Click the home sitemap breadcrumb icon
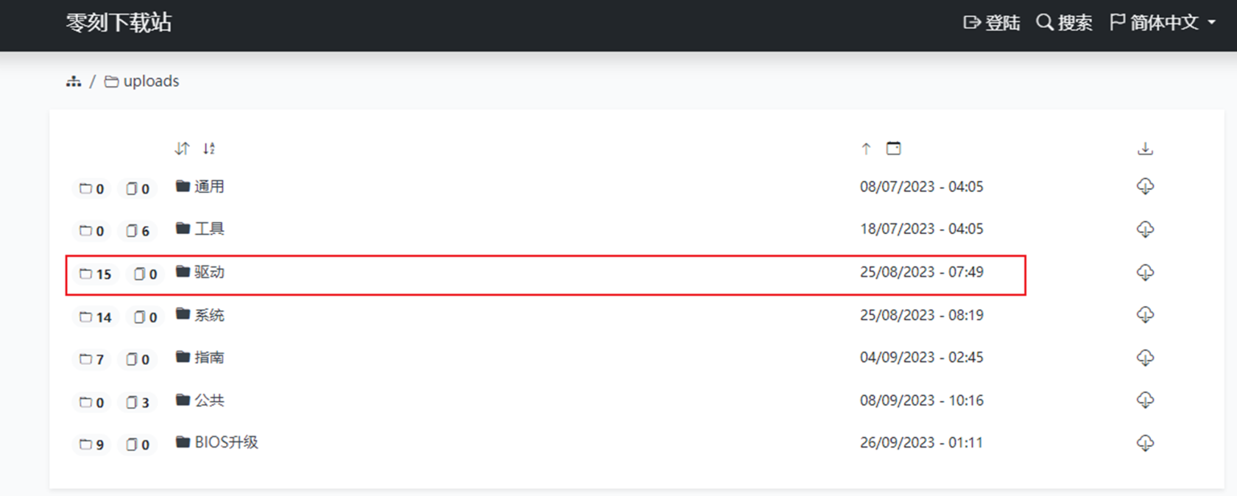Screen dimensions: 1237x496 point(74,82)
